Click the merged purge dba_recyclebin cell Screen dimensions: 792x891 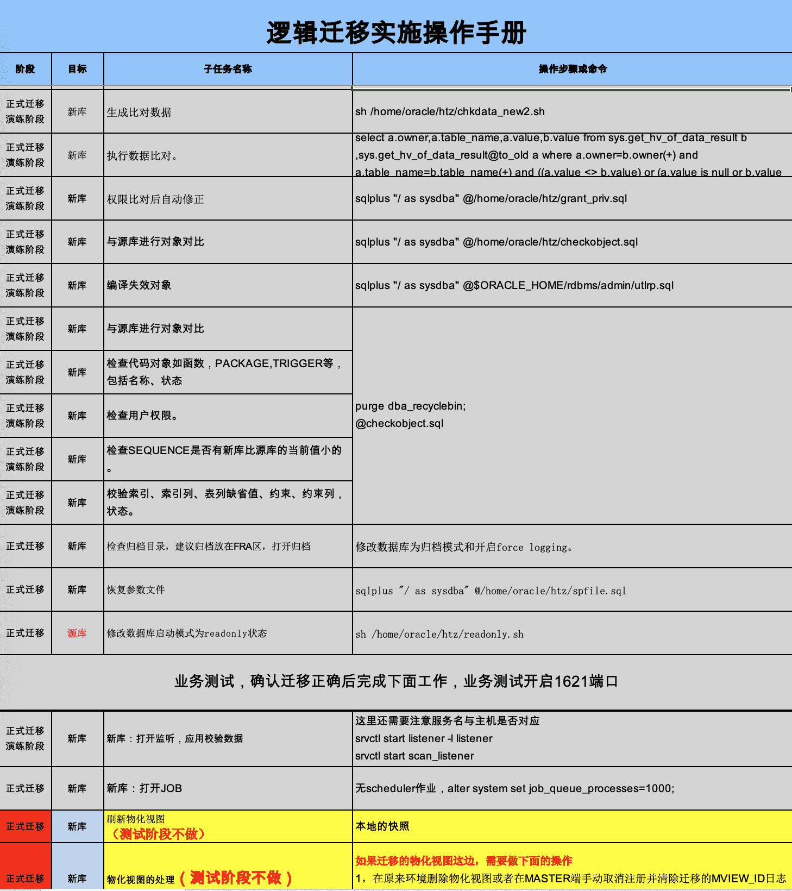[571, 415]
